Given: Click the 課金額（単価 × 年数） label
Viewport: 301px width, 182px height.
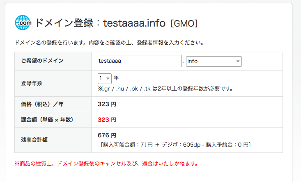Looking at the screenshot, I should pyautogui.click(x=47, y=120).
